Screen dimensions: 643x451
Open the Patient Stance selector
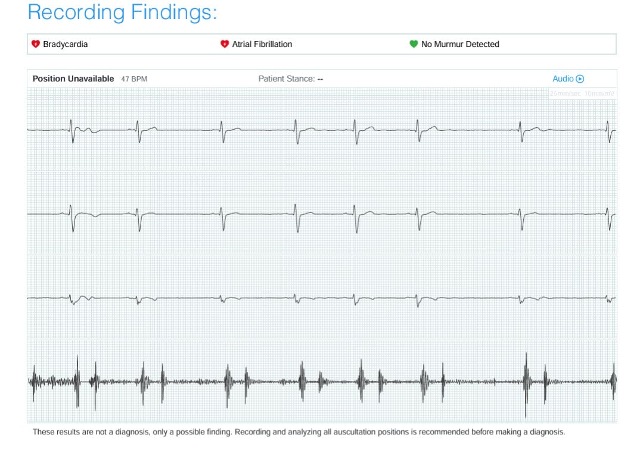290,79
